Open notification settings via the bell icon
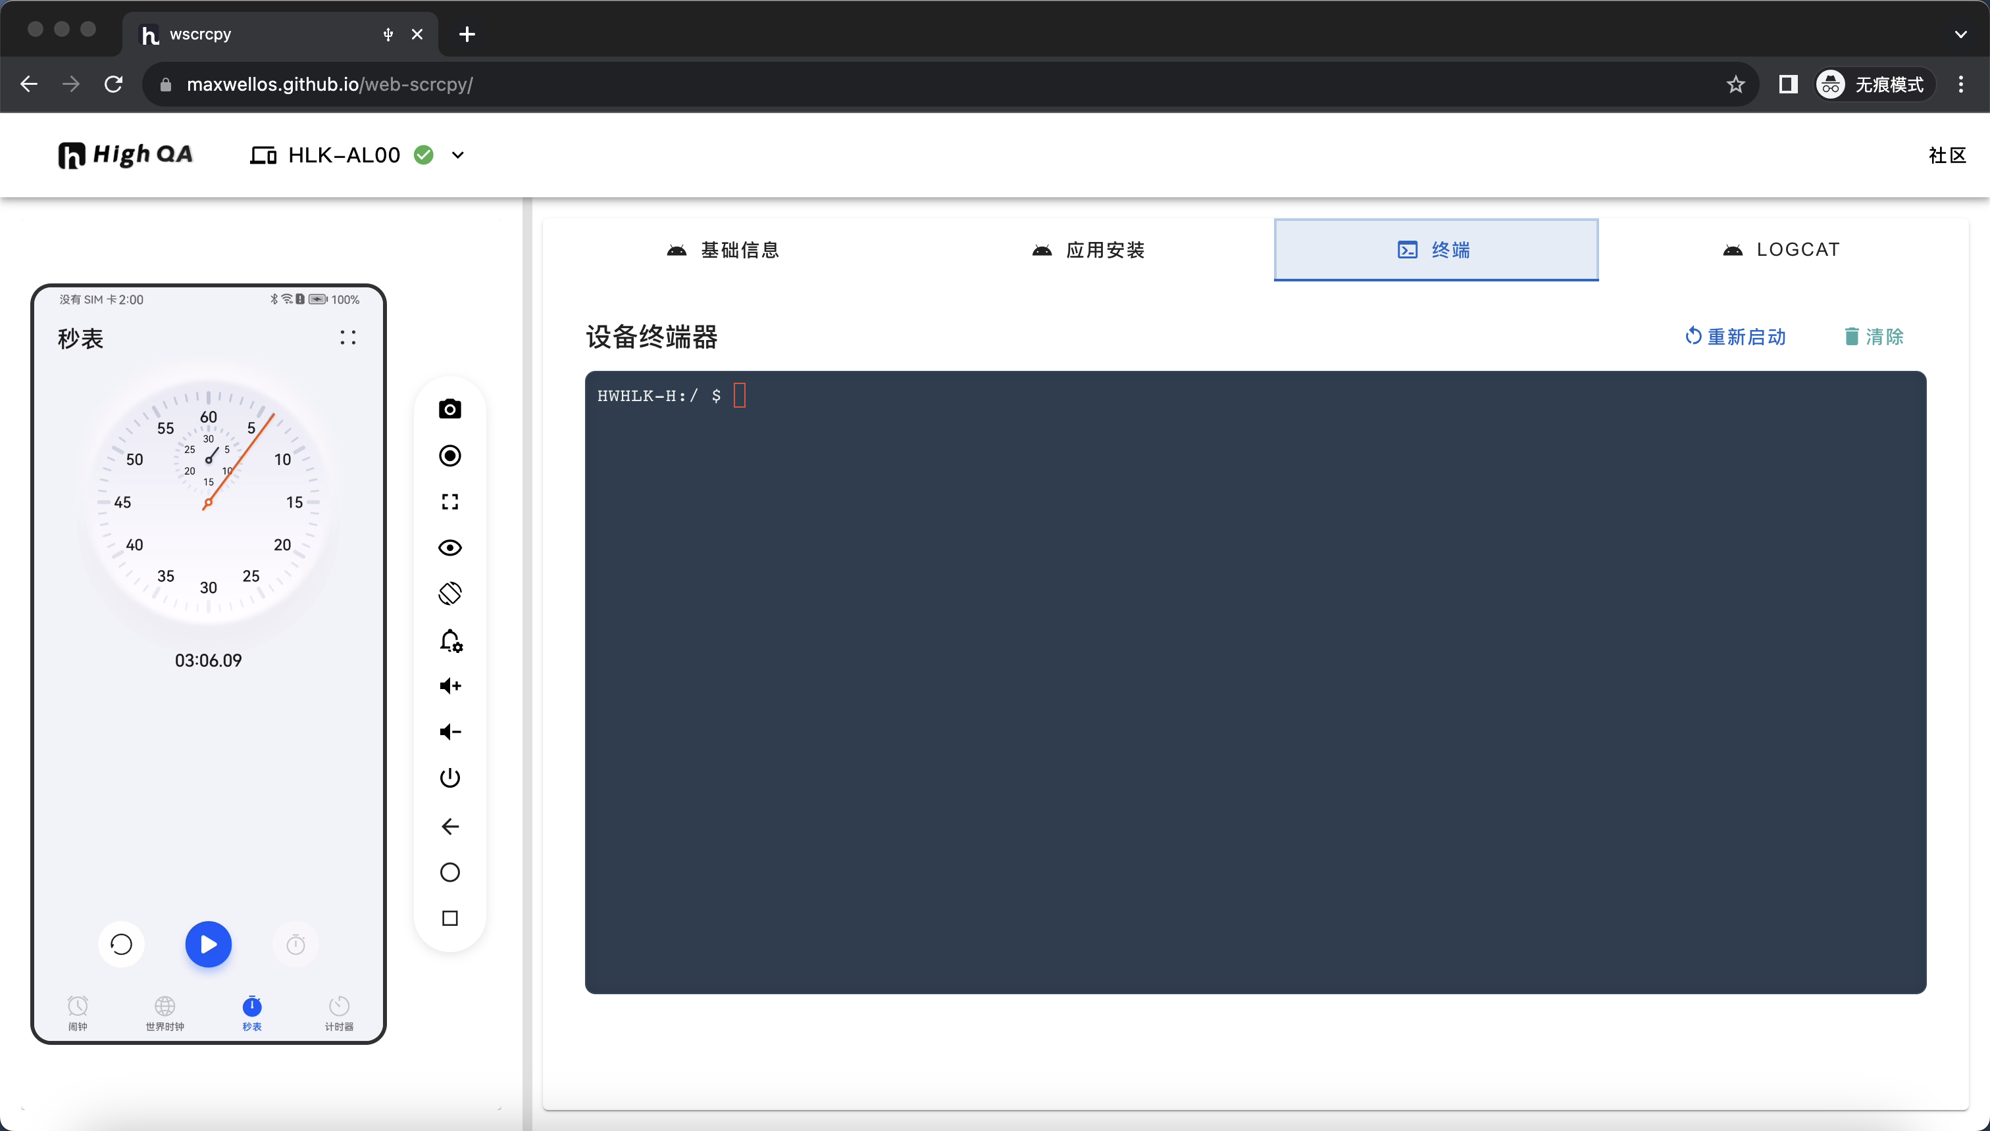This screenshot has height=1131, width=1990. tap(451, 640)
